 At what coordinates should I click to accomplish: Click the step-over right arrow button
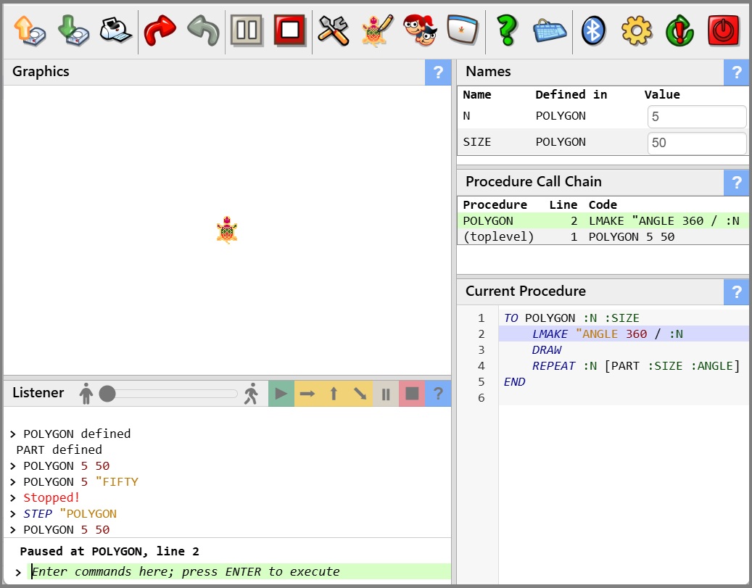point(307,394)
